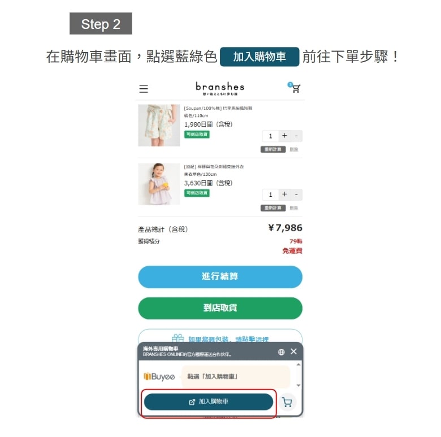Recalculate the first item with 重新計算
The height and width of the screenshot is (437, 441).
tap(273, 149)
